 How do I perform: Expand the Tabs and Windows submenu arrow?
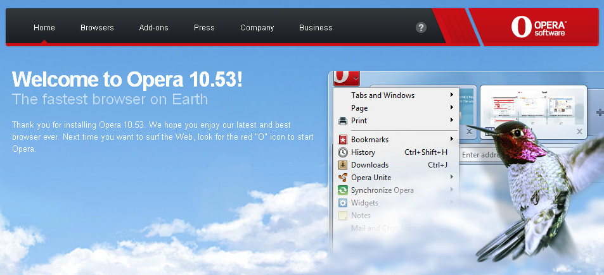(451, 95)
